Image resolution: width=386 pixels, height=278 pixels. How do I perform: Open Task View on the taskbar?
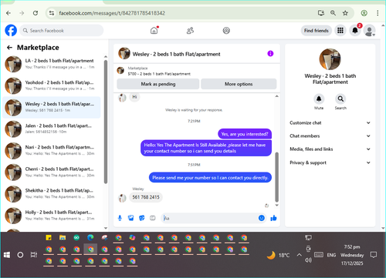[34, 255]
